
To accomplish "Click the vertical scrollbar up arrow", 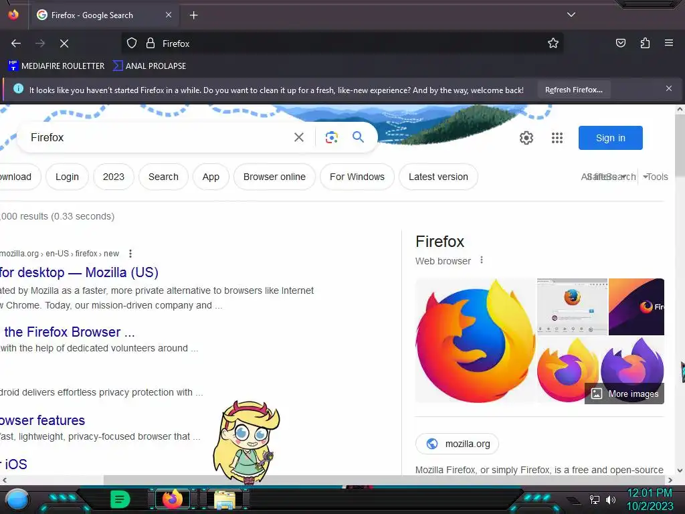I will pos(680,110).
